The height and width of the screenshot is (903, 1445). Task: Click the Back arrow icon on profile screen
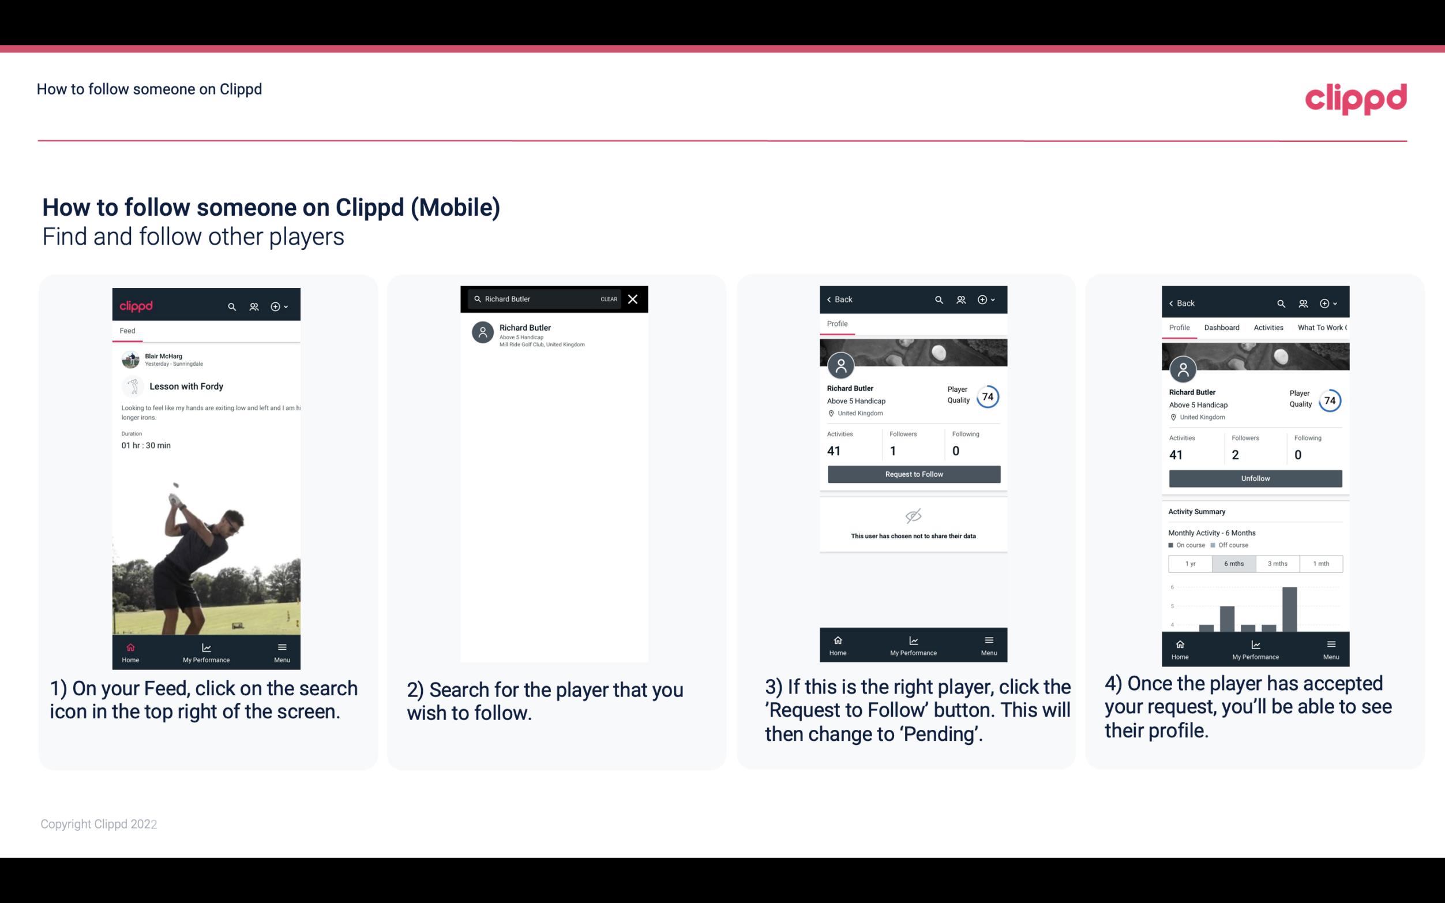[x=832, y=299]
